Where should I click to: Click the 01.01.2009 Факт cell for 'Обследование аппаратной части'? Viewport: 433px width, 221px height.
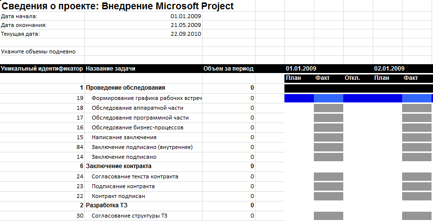pos(329,108)
